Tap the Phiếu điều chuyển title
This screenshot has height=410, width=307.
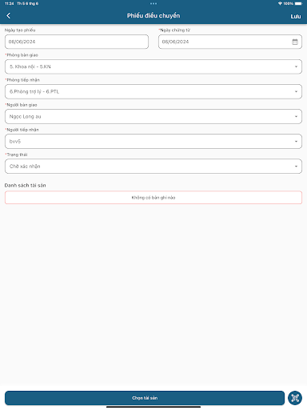click(x=153, y=16)
